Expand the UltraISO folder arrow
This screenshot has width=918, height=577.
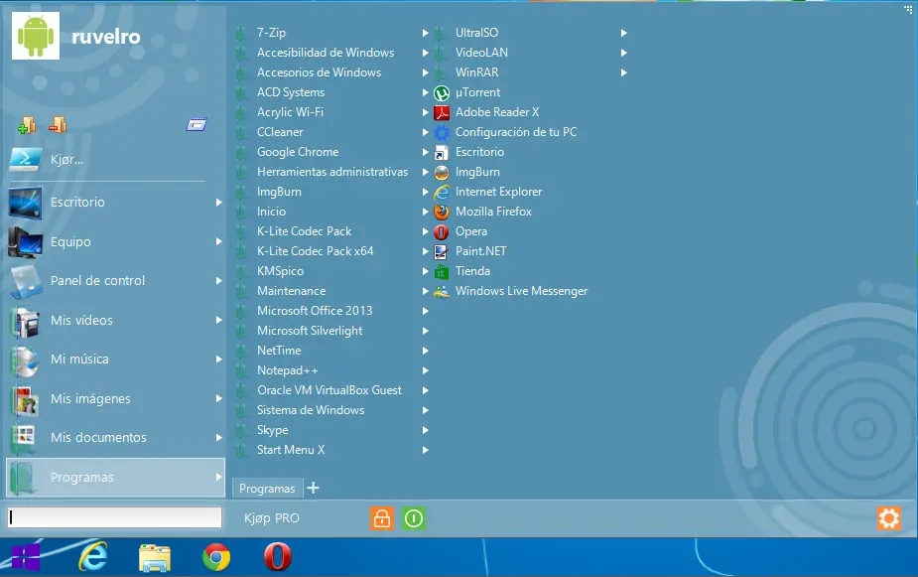point(623,34)
